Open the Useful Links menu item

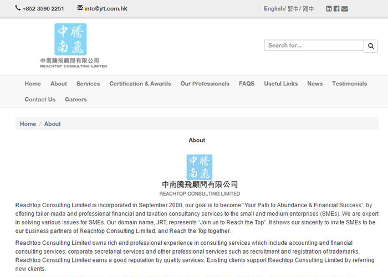(281, 84)
